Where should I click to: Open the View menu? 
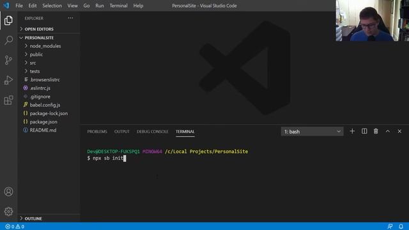pyautogui.click(x=72, y=6)
